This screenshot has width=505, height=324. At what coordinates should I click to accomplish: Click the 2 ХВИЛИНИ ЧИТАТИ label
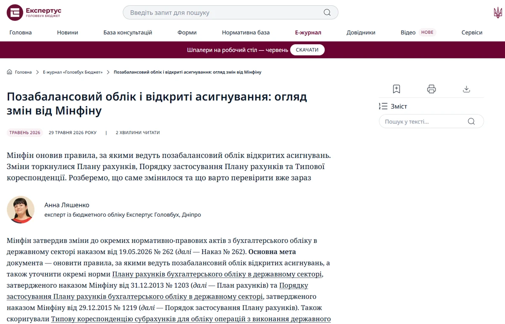click(x=138, y=133)
